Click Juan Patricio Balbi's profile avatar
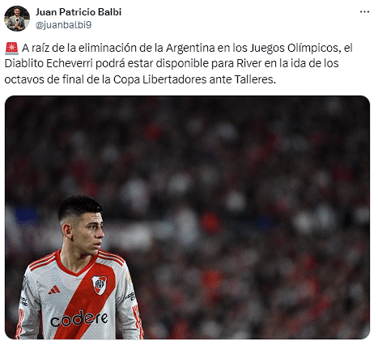This screenshot has height=345, width=378. [x=17, y=19]
